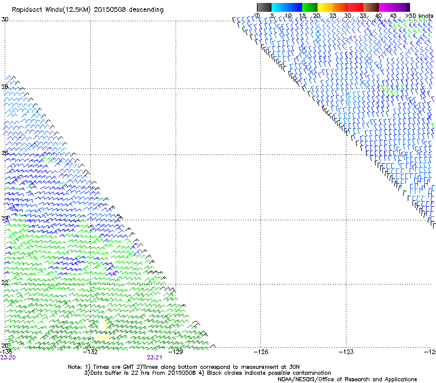Click the '25' knots legend label

(333, 16)
